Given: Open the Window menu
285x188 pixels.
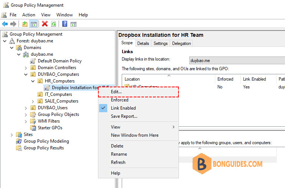Looking at the screenshot, I should coord(65,15).
